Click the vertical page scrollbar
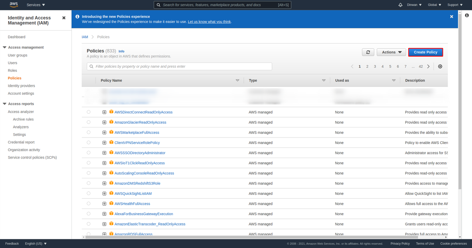This screenshot has width=472, height=248. (x=460, y=101)
